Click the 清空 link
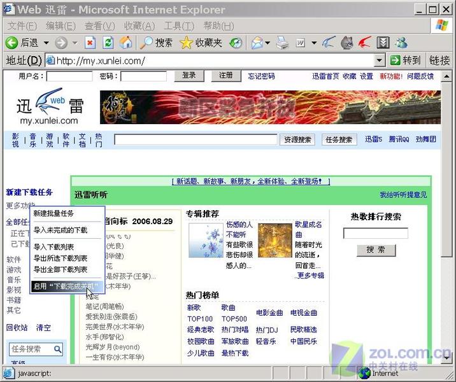This screenshot has width=456, height=382. pyautogui.click(x=43, y=328)
